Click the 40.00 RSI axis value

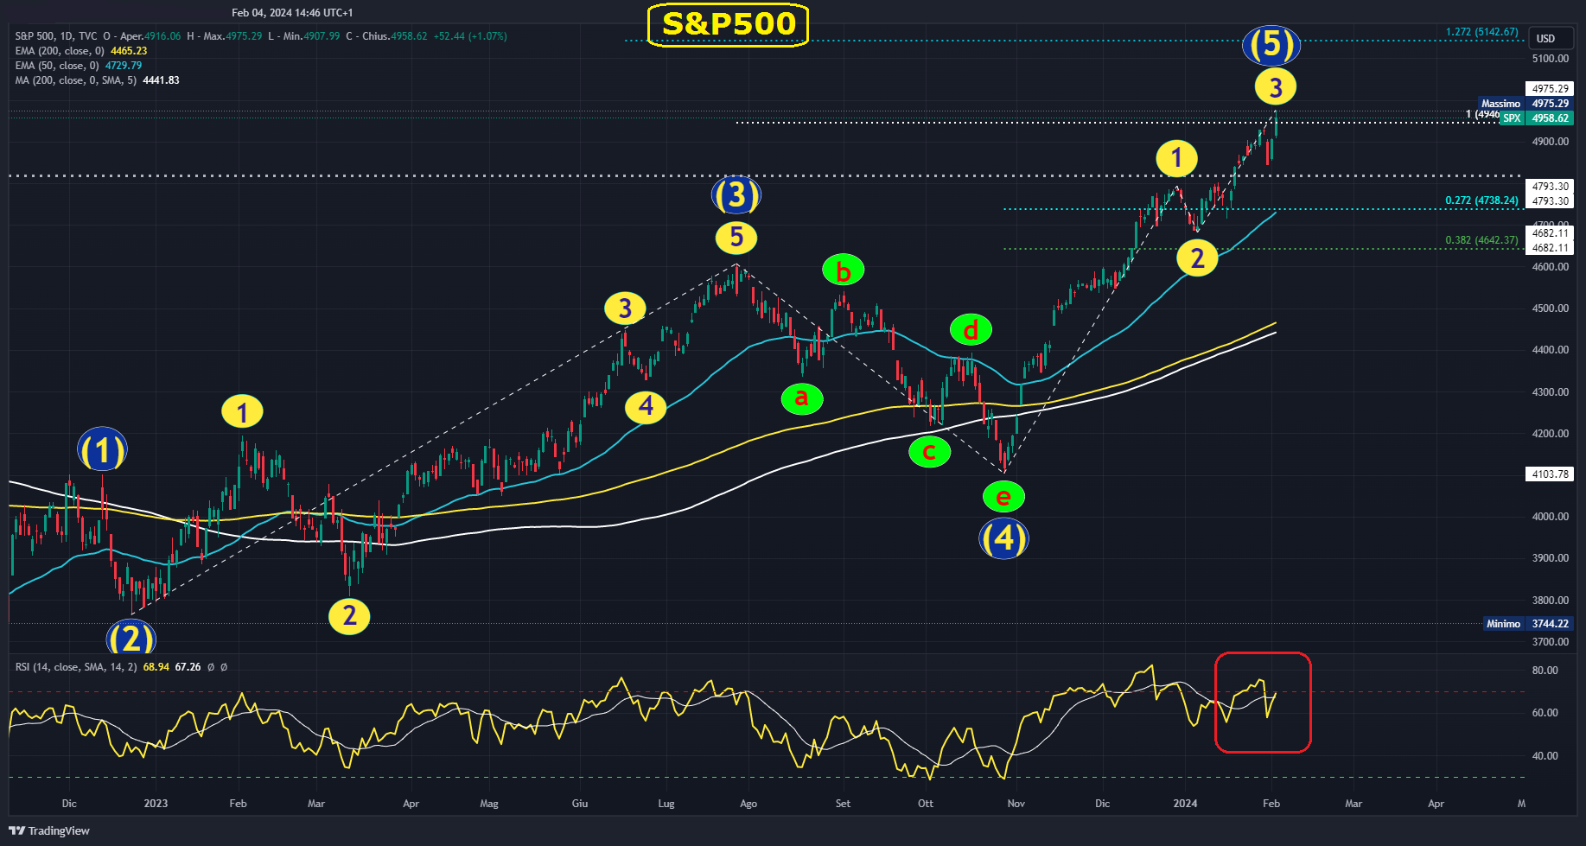1545,756
